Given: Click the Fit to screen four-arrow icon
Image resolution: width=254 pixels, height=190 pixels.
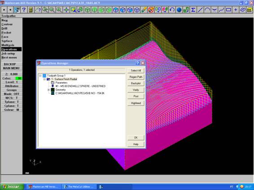Looking at the screenshot, I should tap(66, 10).
